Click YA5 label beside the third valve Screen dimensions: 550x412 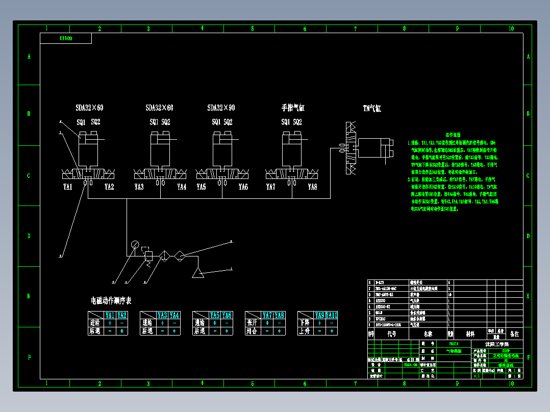[202, 187]
